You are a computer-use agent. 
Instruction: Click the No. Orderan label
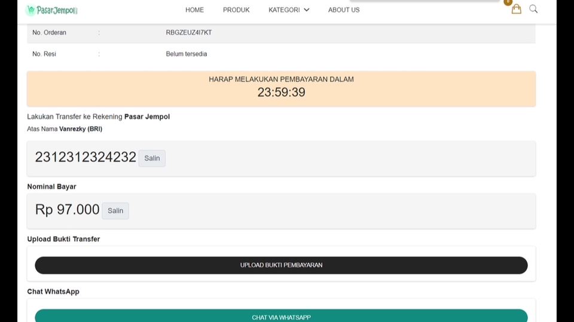[49, 33]
